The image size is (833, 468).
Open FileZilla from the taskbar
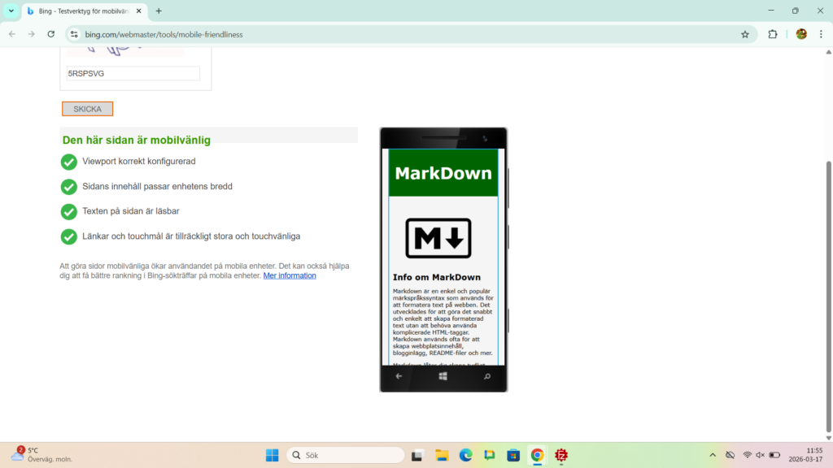561,455
